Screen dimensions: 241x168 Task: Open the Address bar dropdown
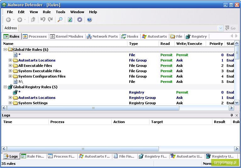click(221, 28)
